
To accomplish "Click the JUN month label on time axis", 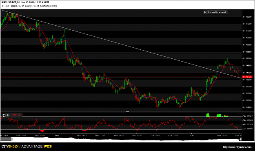I will pos(192,135).
